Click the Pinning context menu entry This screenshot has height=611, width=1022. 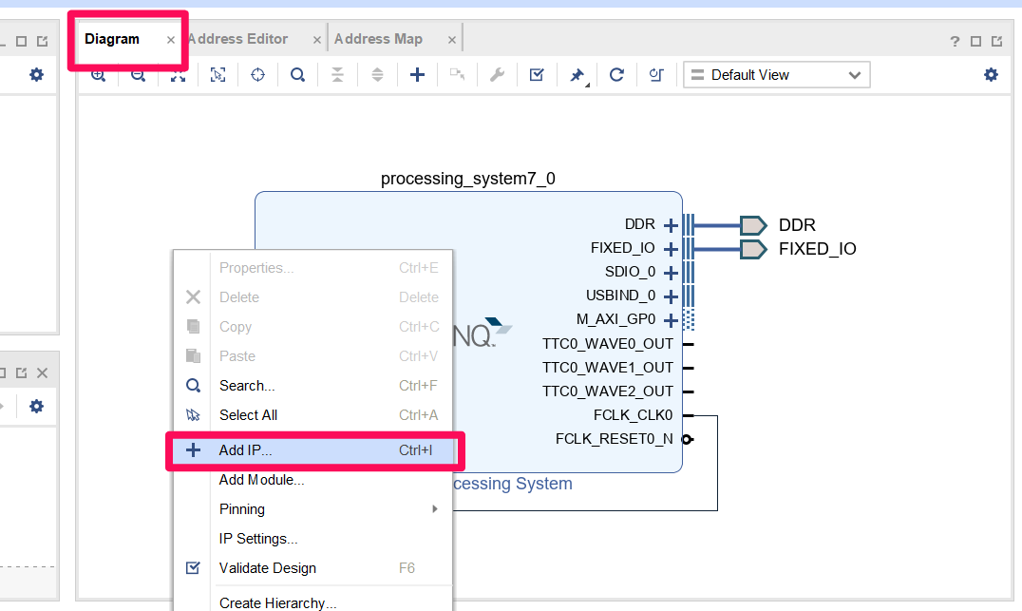pyautogui.click(x=313, y=509)
